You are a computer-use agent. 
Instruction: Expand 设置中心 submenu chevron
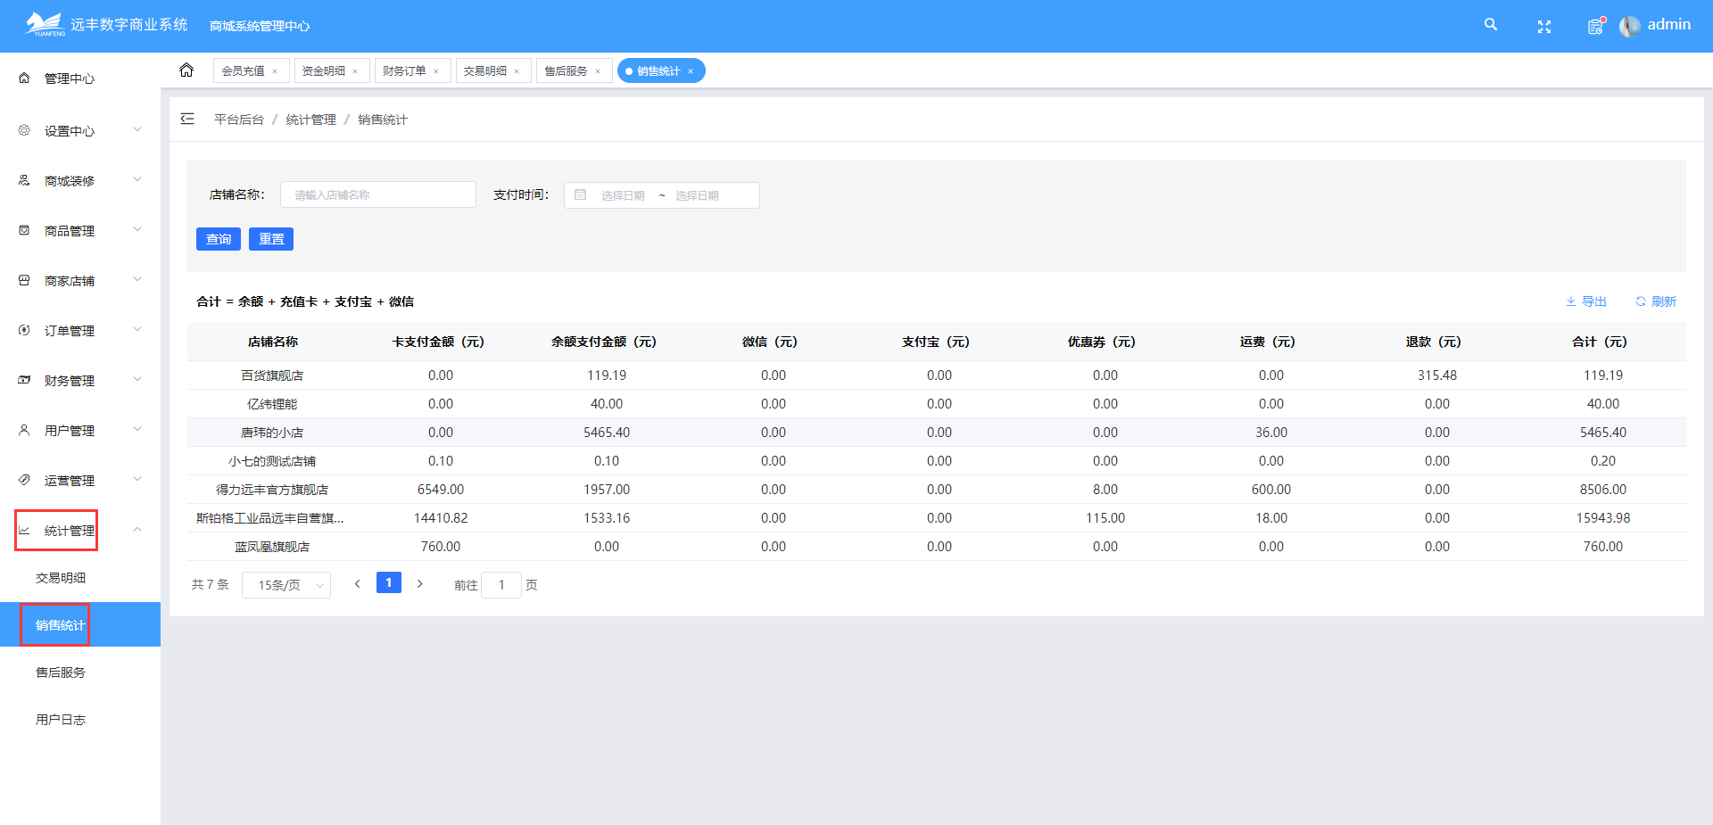[x=137, y=129]
